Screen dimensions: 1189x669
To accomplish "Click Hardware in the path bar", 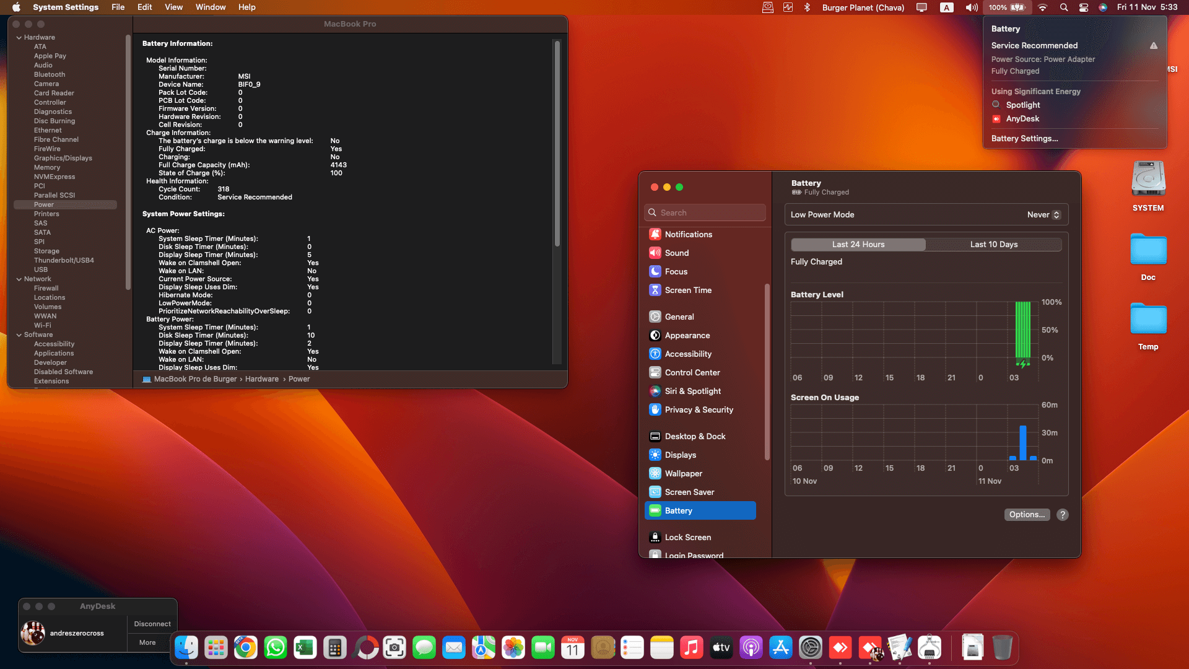I will pos(262,379).
